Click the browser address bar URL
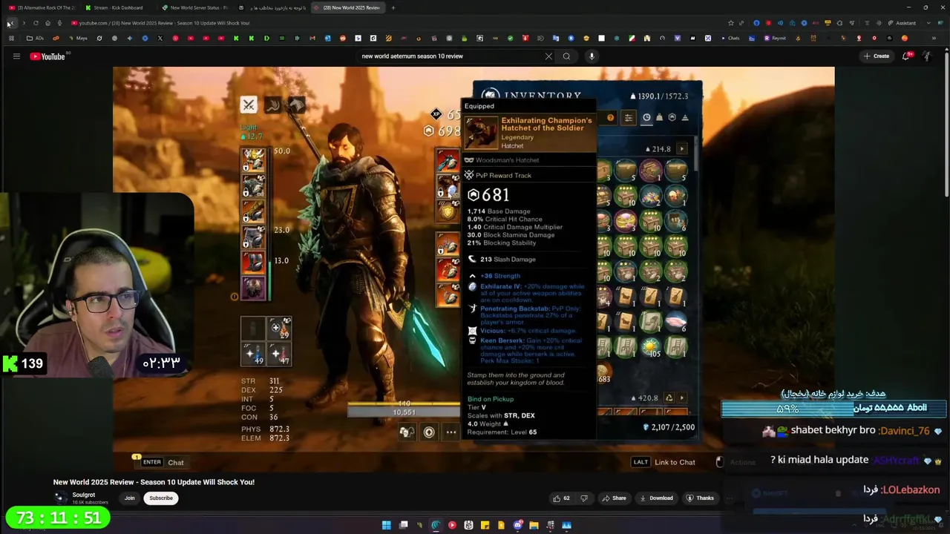 pyautogui.click(x=164, y=23)
